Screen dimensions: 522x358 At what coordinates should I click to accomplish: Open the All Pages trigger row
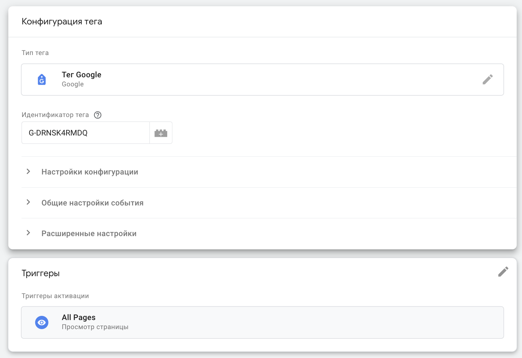click(x=262, y=322)
